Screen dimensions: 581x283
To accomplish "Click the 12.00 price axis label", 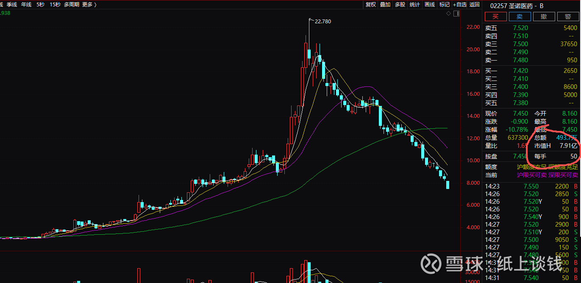I will click(x=473, y=139).
